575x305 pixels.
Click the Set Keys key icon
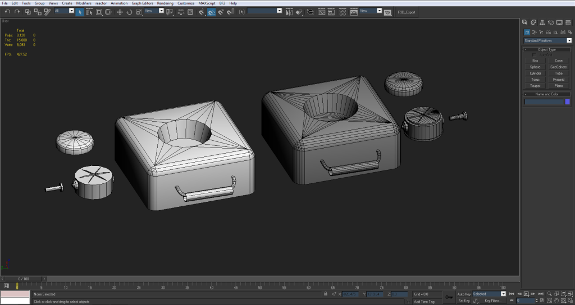coord(449,297)
